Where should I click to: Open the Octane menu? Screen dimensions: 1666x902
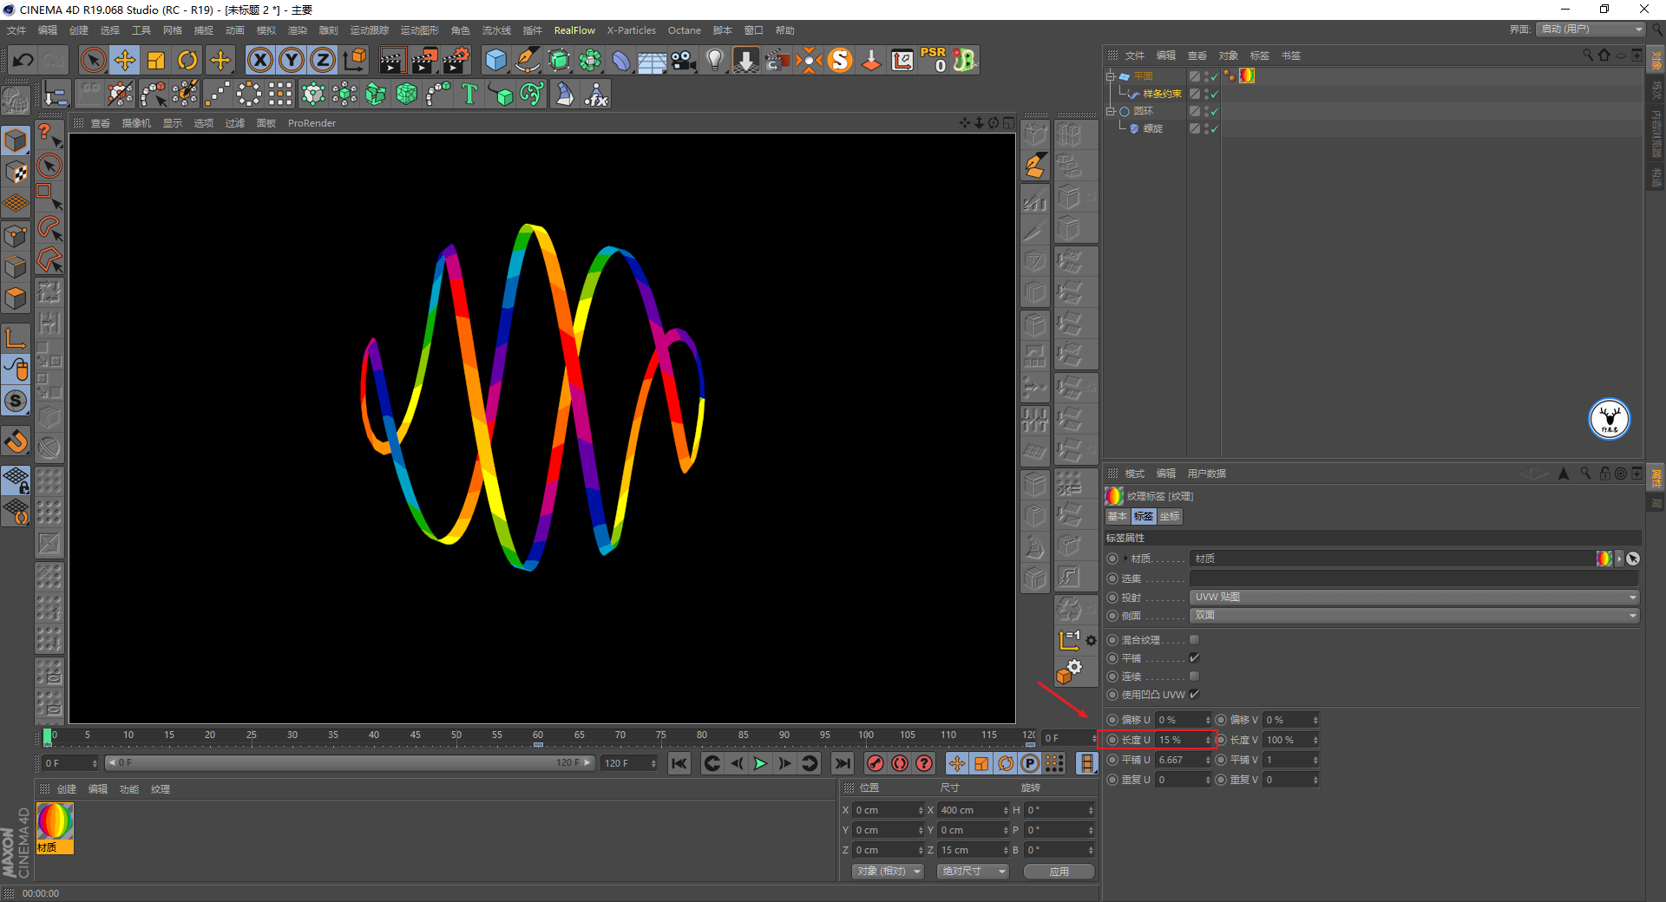[684, 30]
